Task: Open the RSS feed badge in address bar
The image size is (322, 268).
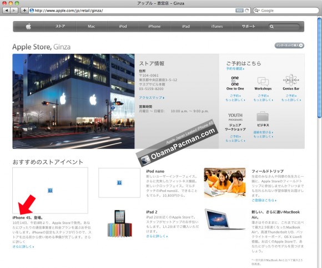Action: [239, 11]
